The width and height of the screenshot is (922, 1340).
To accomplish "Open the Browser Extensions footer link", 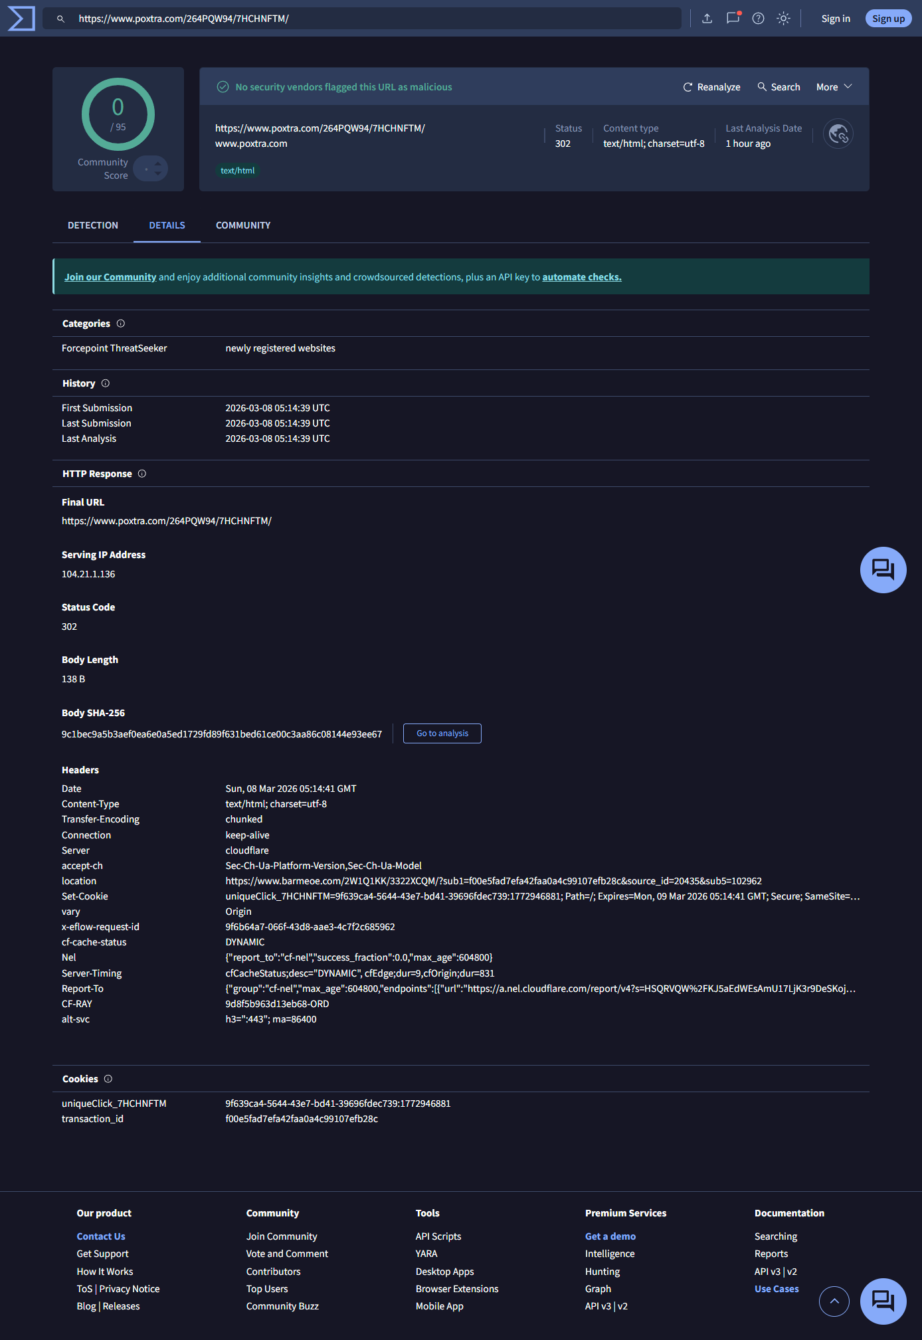I will click(457, 1289).
